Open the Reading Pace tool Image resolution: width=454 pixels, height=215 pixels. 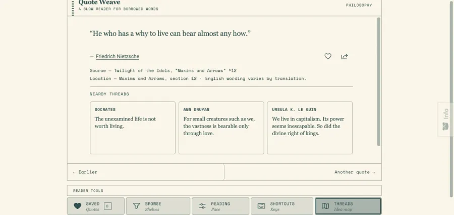(x=220, y=206)
